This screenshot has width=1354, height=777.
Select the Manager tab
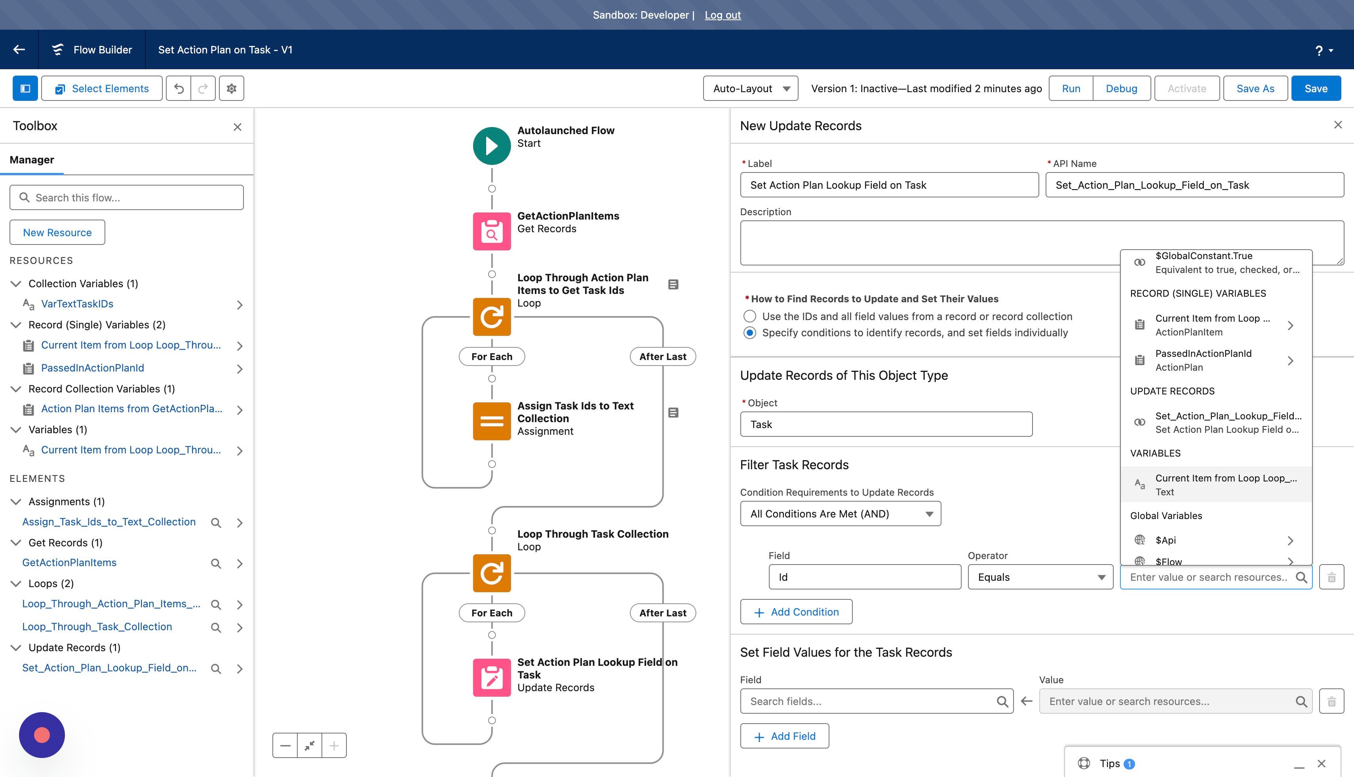[x=32, y=159]
